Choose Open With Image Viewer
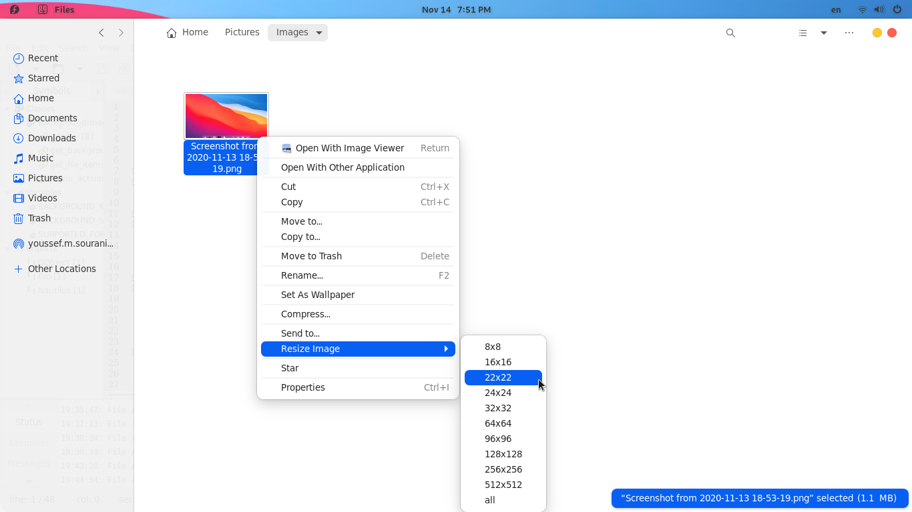The width and height of the screenshot is (912, 512). point(358,148)
